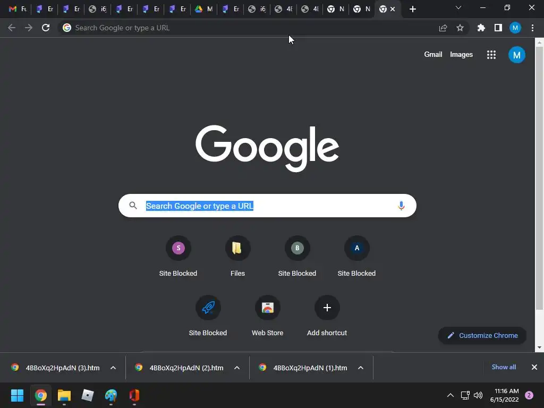Viewport: 544px width, 408px height.
Task: Open the notification center badge
Action: click(x=529, y=395)
